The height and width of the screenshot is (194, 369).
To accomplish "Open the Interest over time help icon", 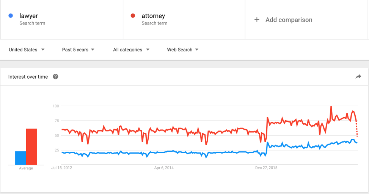I will click(x=55, y=76).
